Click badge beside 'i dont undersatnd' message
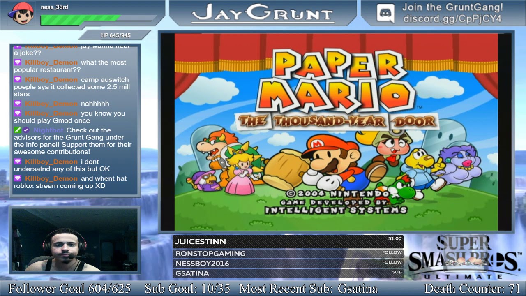526x296 pixels. pos(17,162)
